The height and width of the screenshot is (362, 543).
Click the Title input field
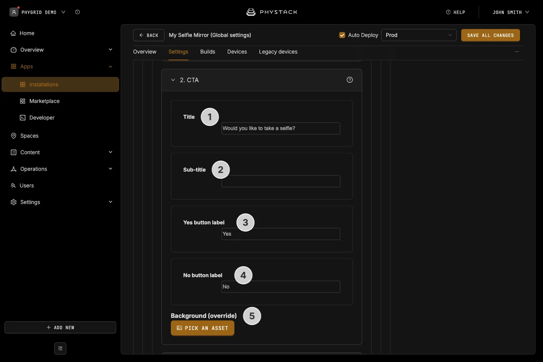tap(281, 128)
